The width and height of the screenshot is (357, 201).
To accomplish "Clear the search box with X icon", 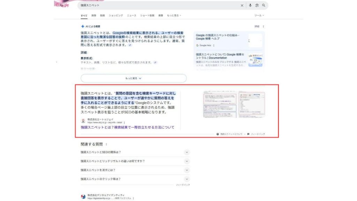I will (x=242, y=6).
